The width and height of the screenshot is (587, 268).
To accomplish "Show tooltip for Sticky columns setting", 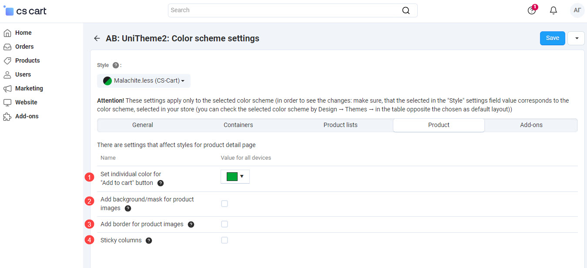I will pos(149,241).
